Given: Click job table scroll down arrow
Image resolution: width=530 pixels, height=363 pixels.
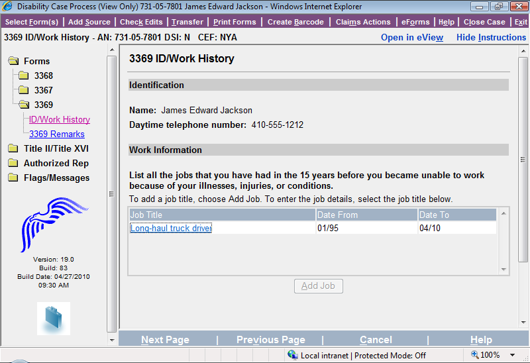Looking at the screenshot, I should pos(503,270).
